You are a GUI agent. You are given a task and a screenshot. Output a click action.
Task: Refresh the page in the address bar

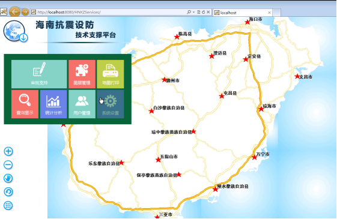click(x=203, y=12)
